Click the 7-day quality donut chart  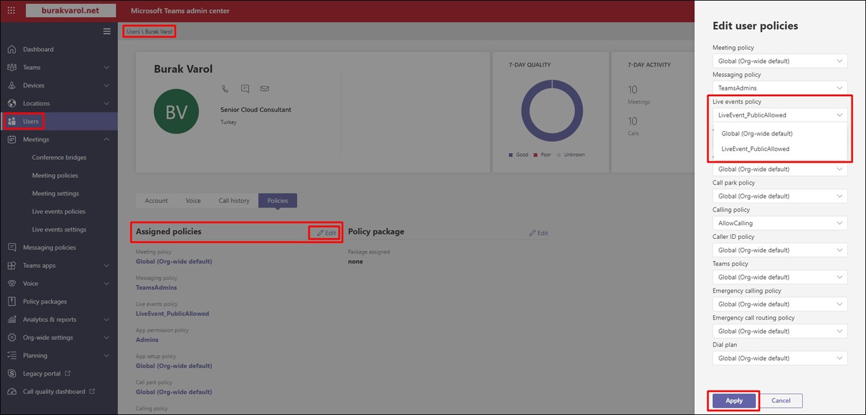(551, 110)
